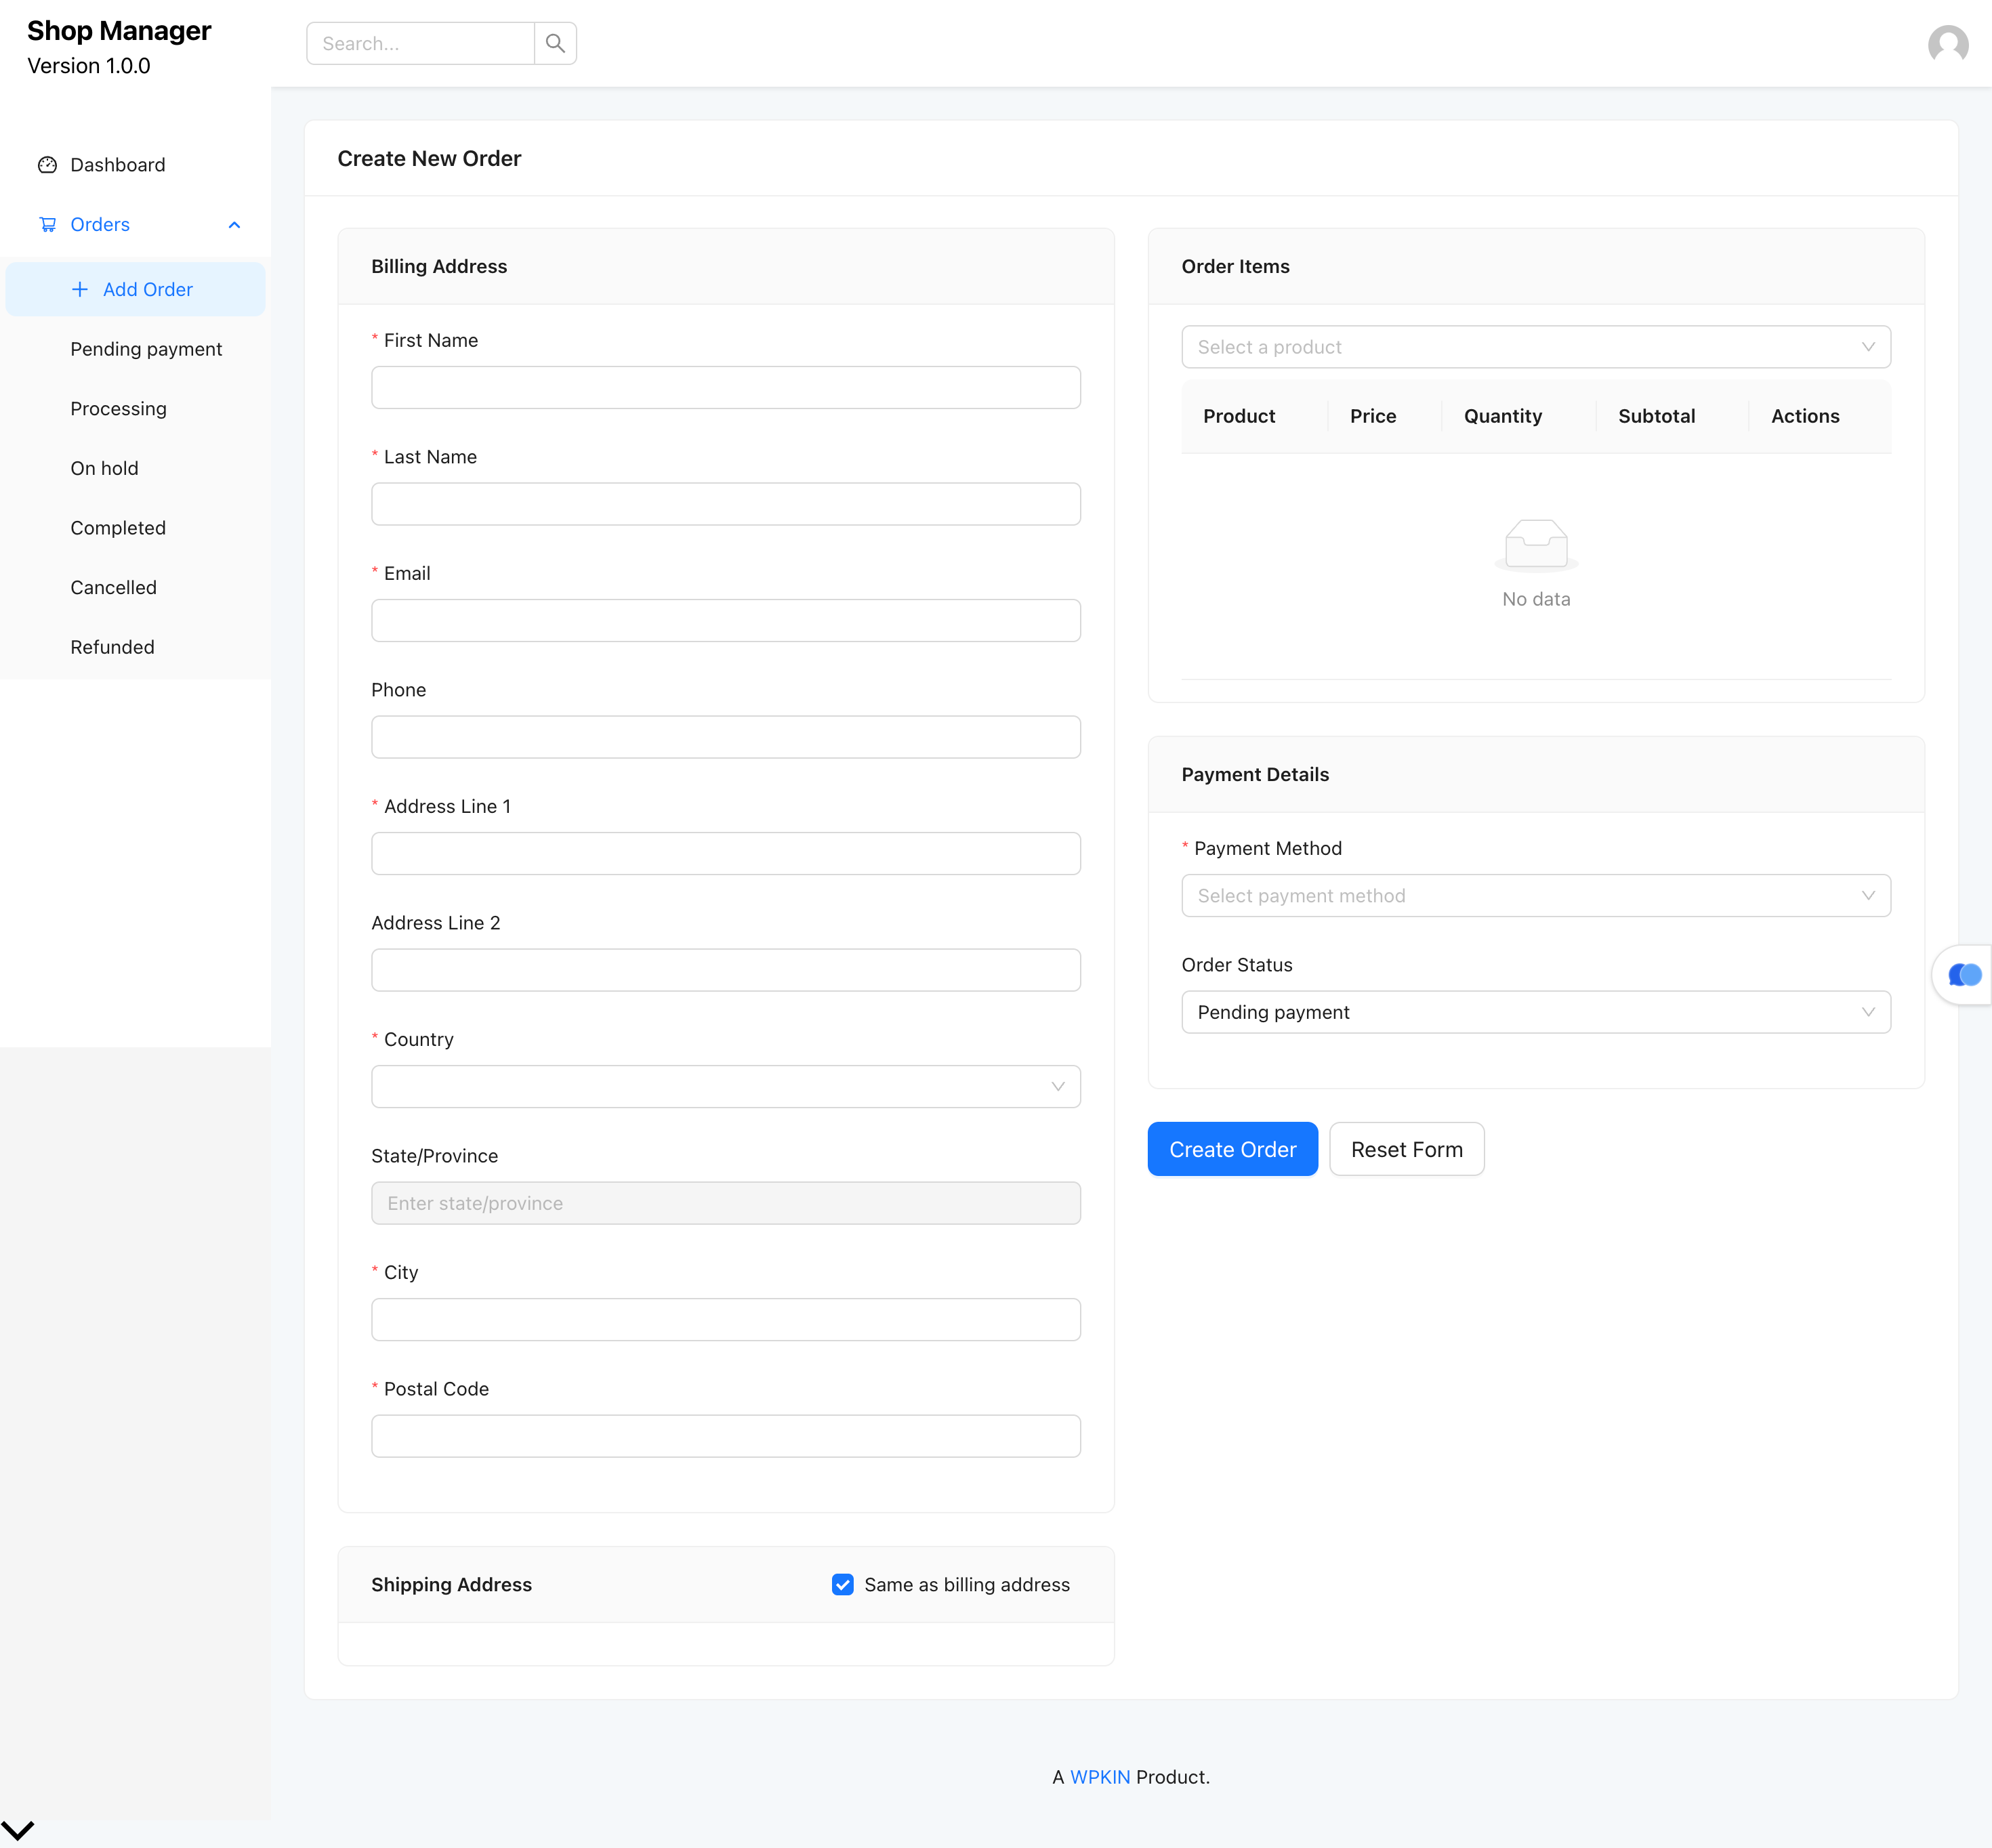Open the Order Status dropdown
The width and height of the screenshot is (1992, 1848).
coord(1536,1012)
